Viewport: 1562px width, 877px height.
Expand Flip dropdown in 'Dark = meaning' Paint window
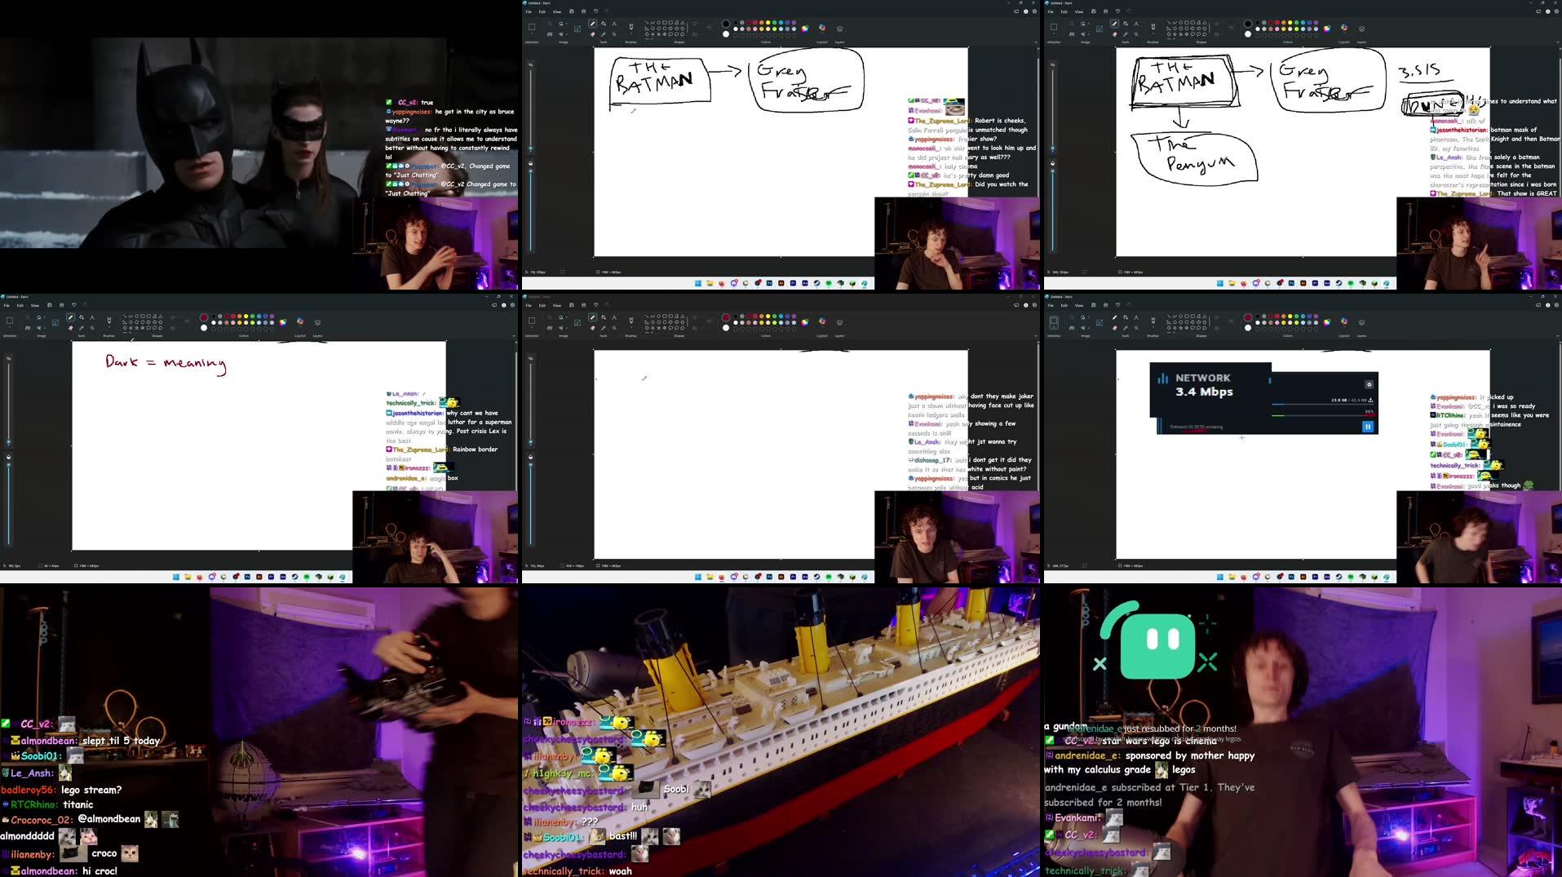(x=44, y=328)
